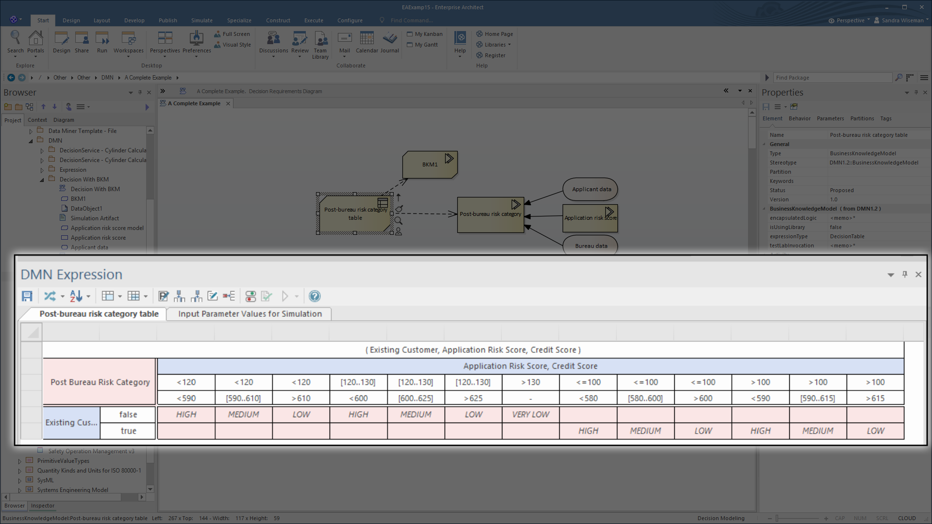Click the save icon in DMN Expression toolbar
Image resolution: width=932 pixels, height=524 pixels.
(27, 296)
